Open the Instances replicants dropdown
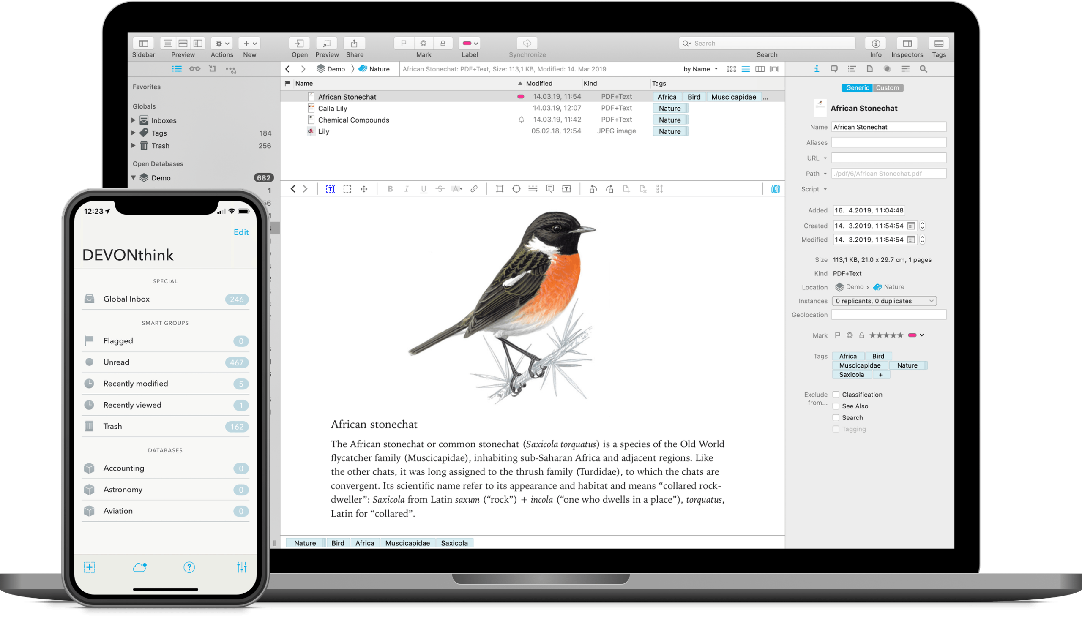This screenshot has height=618, width=1082. pos(884,301)
